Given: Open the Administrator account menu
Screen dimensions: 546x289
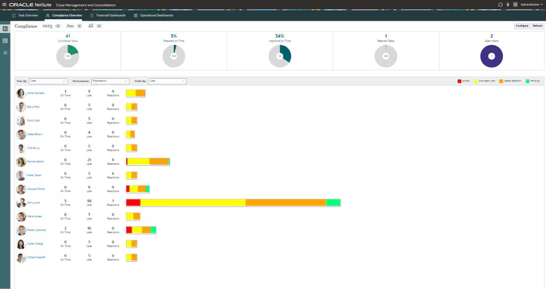Looking at the screenshot, I should coord(530,4).
